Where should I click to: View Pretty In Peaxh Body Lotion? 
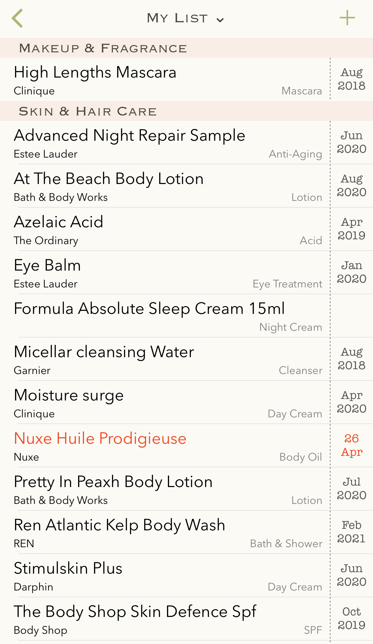click(x=113, y=482)
